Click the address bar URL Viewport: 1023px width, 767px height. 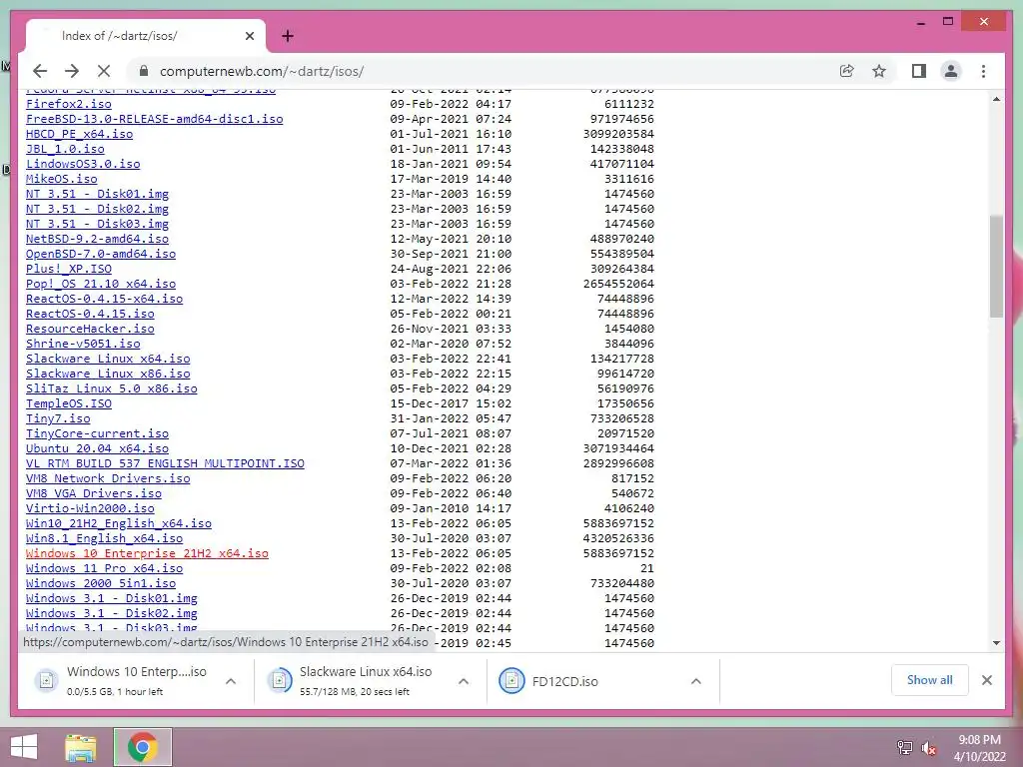pyautogui.click(x=262, y=71)
